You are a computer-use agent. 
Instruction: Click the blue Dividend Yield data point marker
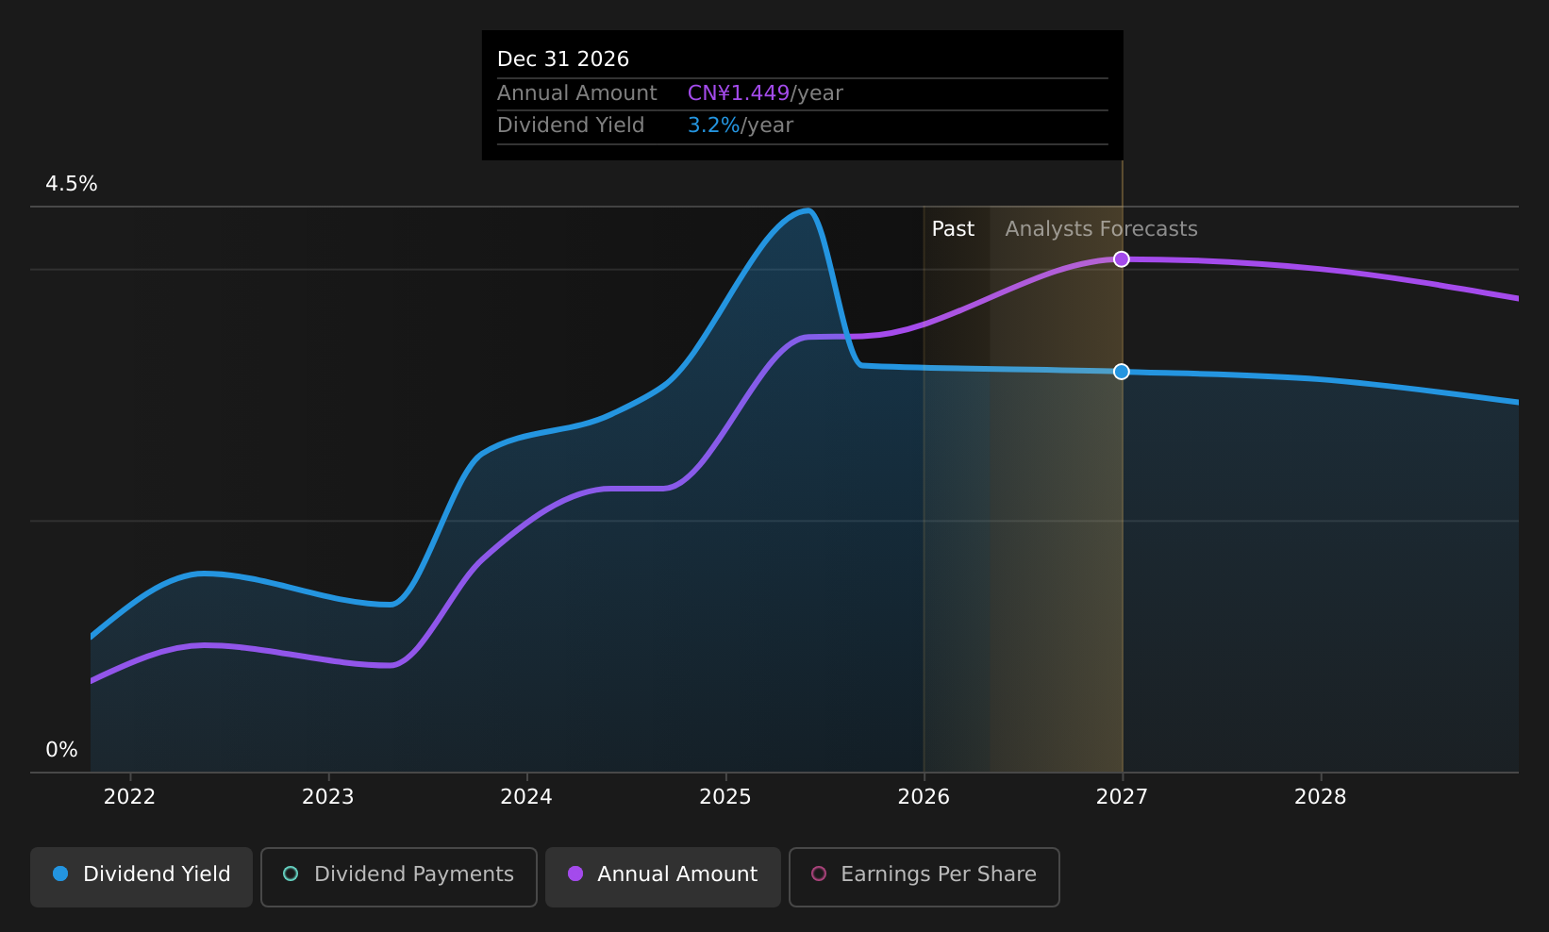(x=1122, y=372)
